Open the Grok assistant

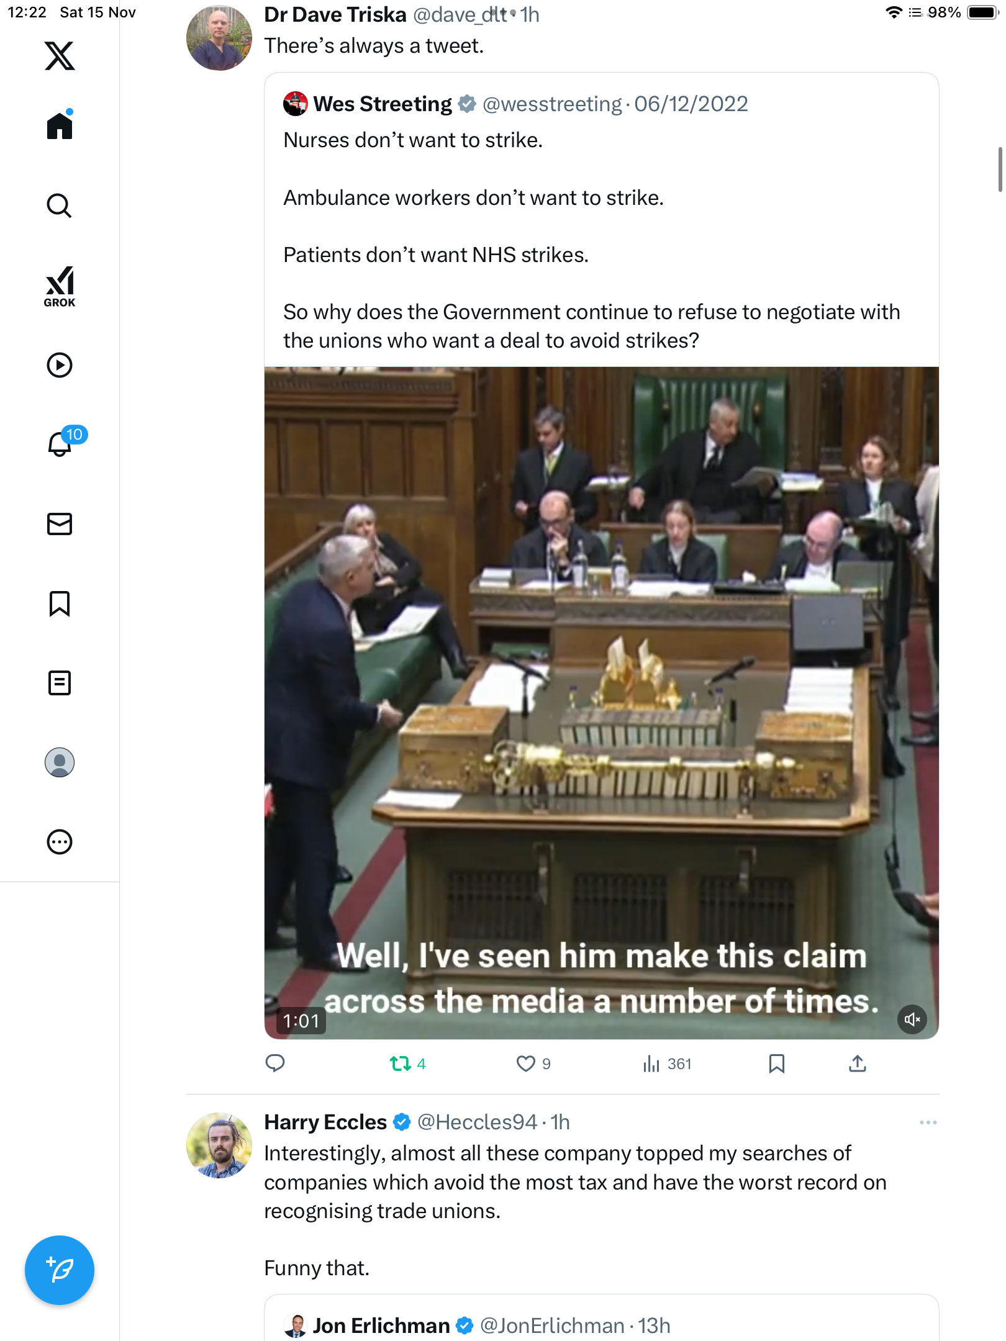[x=60, y=286]
